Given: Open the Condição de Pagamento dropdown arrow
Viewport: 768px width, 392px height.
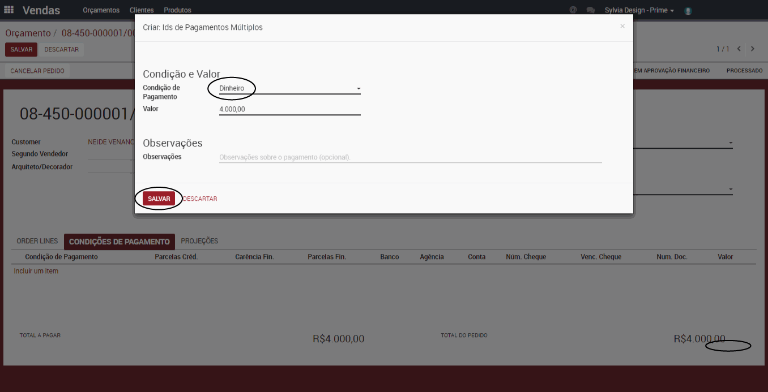Looking at the screenshot, I should [359, 89].
